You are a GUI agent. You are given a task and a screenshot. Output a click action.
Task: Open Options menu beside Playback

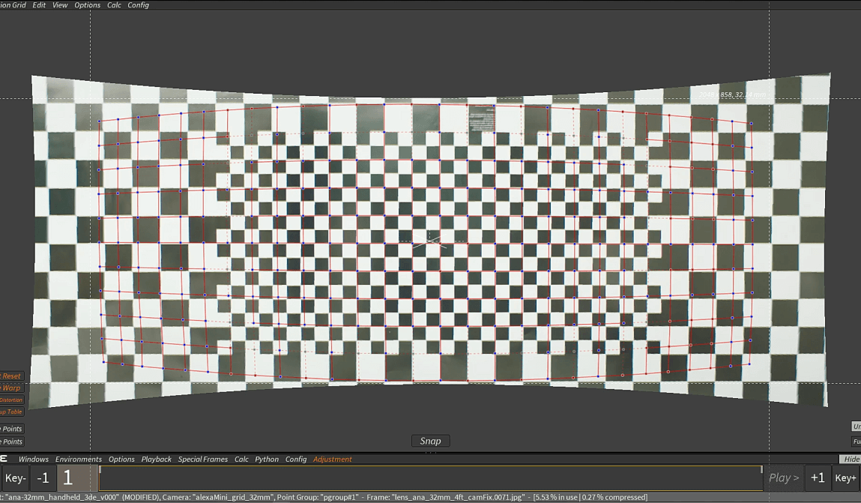tap(121, 459)
